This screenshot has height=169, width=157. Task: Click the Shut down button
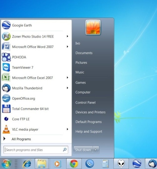[x=83, y=150]
